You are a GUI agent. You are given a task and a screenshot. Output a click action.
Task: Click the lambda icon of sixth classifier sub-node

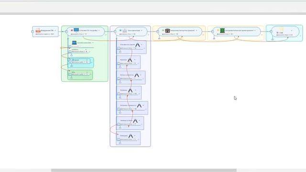point(135,121)
